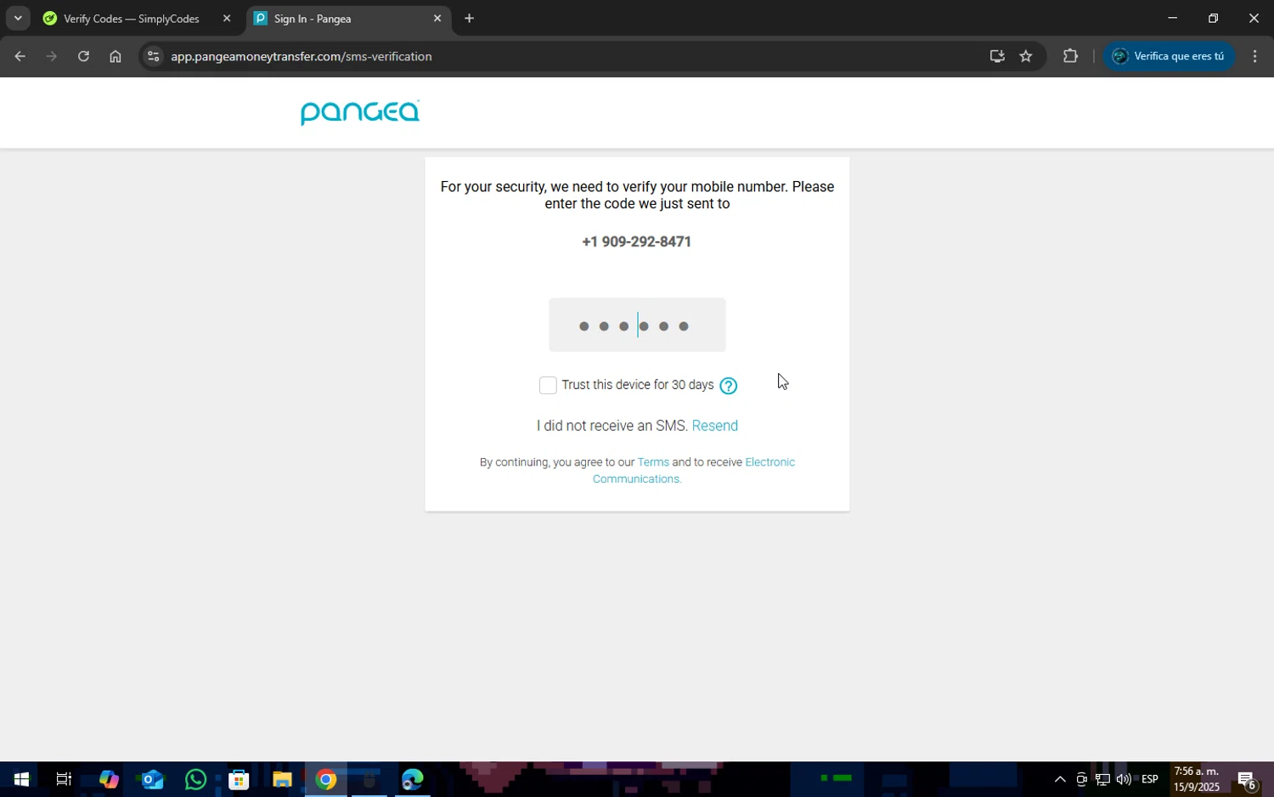Go forward to the next page
This screenshot has width=1274, height=797.
coord(51,56)
